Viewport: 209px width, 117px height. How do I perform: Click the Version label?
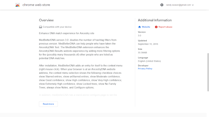point(142,32)
